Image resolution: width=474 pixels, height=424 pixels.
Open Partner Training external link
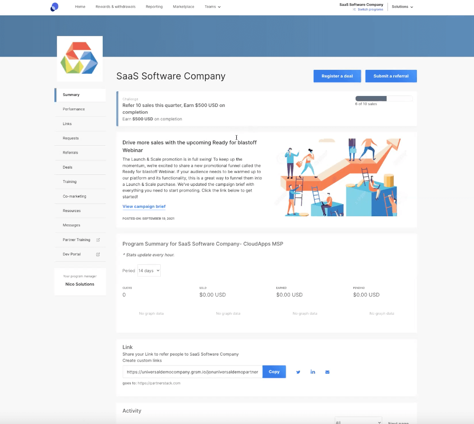[x=80, y=240]
